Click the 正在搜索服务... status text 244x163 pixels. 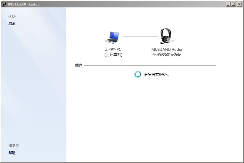pyautogui.click(x=156, y=75)
